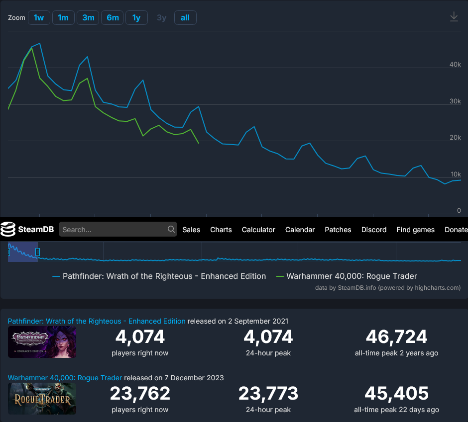Click the SteamDB logo icon
Screen dimensions: 468x422
pyautogui.click(x=8, y=229)
